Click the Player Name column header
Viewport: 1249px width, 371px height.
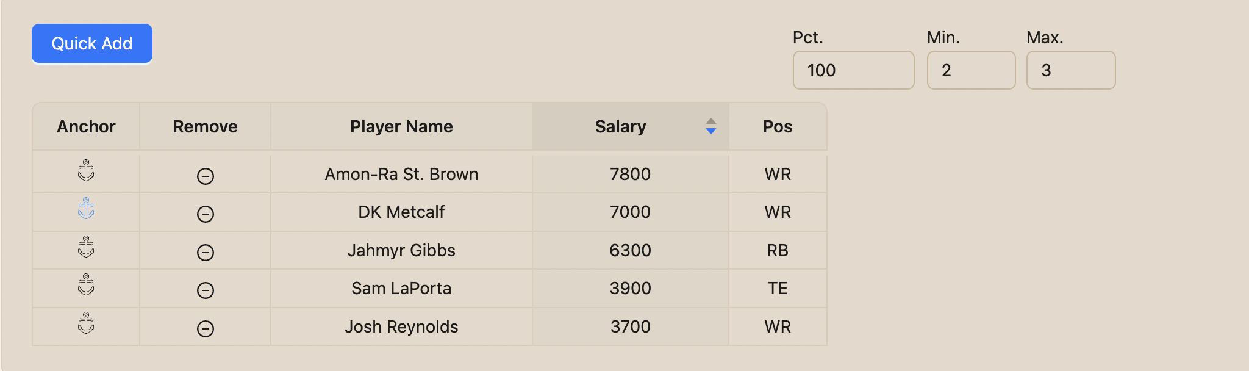401,126
